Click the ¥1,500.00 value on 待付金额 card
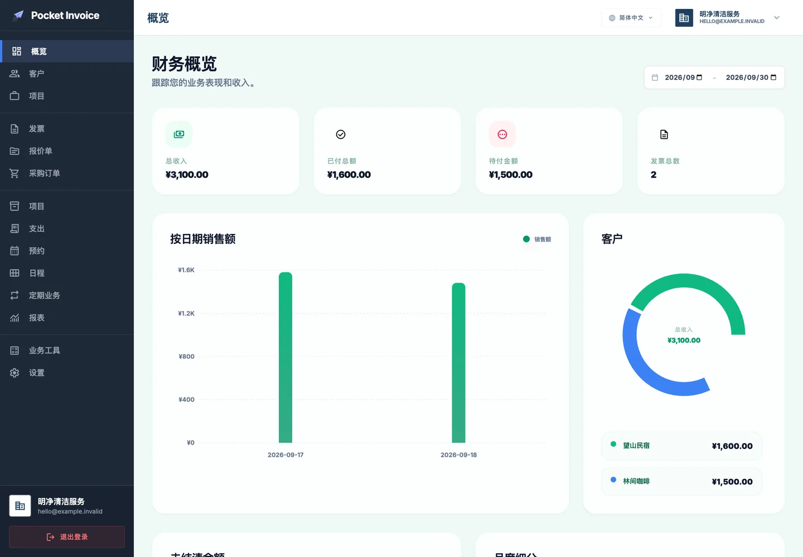 pyautogui.click(x=511, y=174)
